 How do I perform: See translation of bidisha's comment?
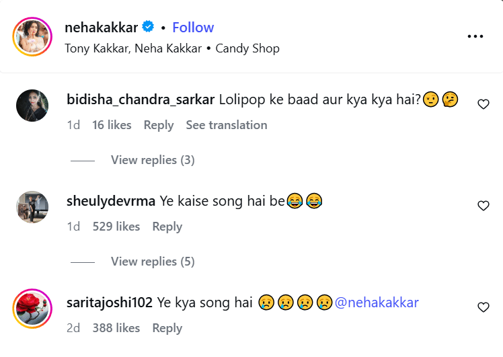[226, 125]
